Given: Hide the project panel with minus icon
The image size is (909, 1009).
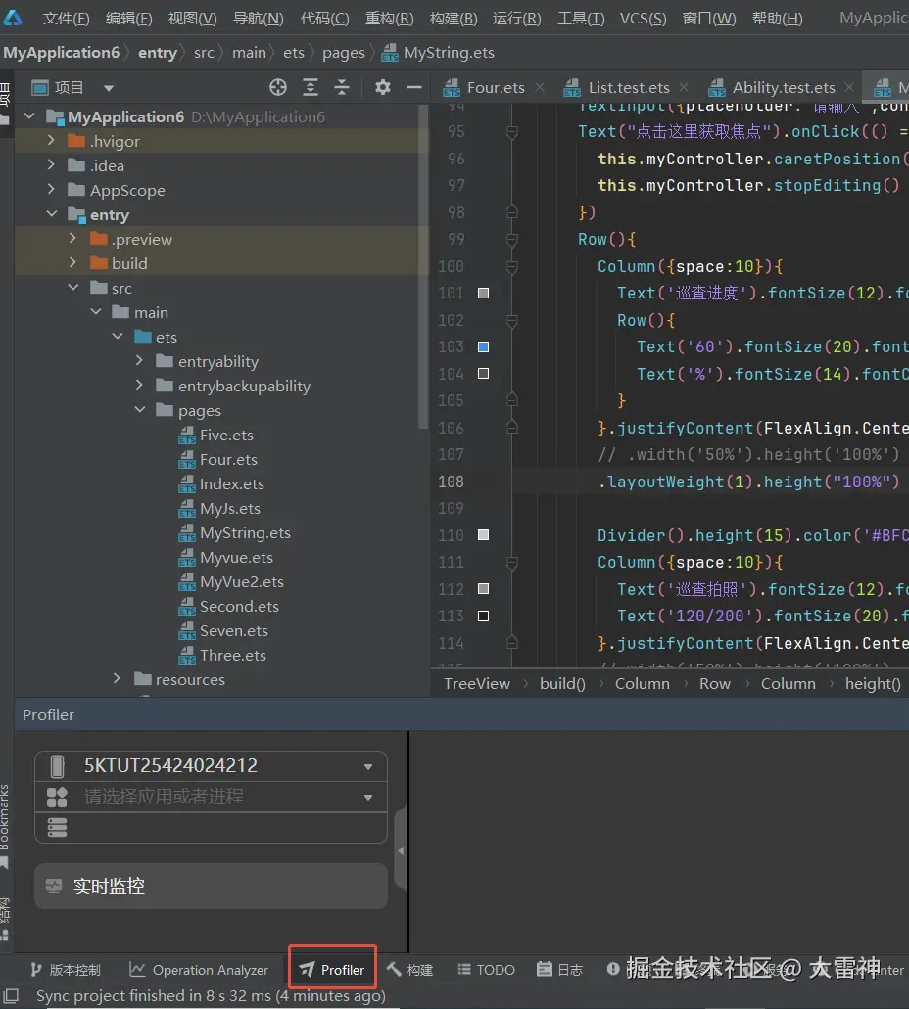Looking at the screenshot, I should click(414, 88).
